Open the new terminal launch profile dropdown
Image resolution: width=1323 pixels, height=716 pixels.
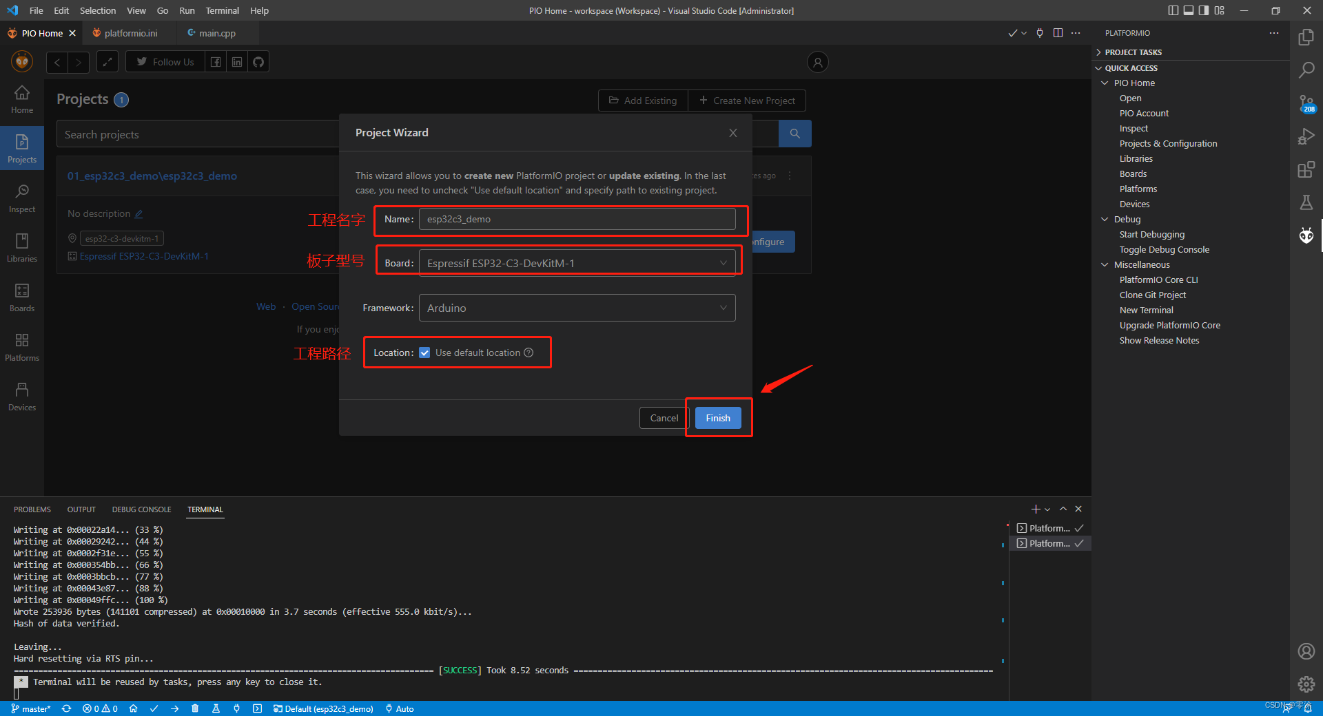(x=1047, y=509)
